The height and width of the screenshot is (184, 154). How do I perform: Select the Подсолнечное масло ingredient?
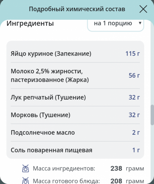[x=75, y=133]
